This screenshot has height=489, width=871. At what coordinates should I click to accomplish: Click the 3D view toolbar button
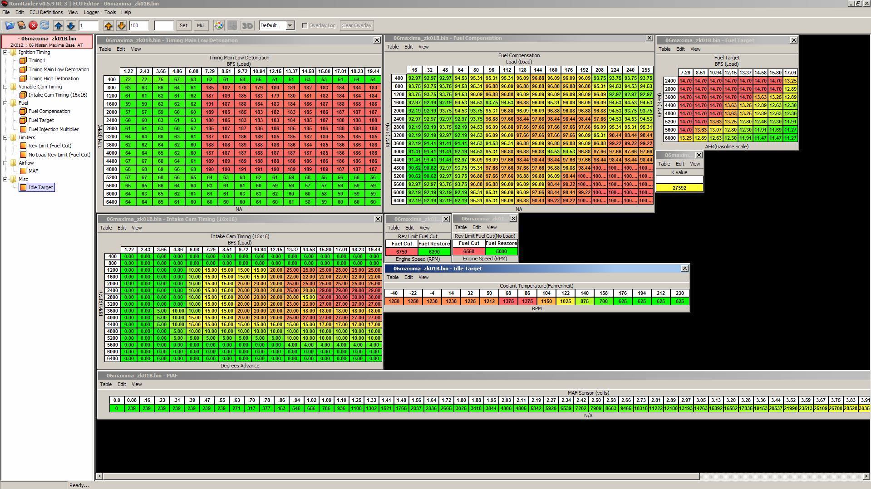[x=247, y=25]
